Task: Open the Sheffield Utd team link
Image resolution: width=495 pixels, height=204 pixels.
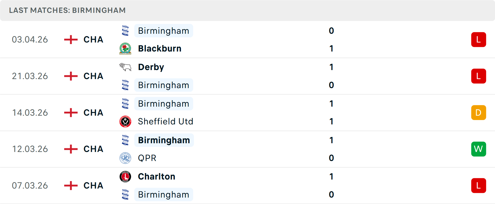Action: [166, 121]
